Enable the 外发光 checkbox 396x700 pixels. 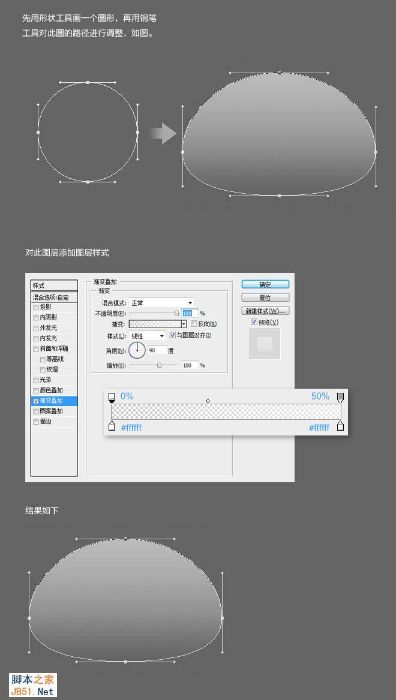click(x=36, y=328)
